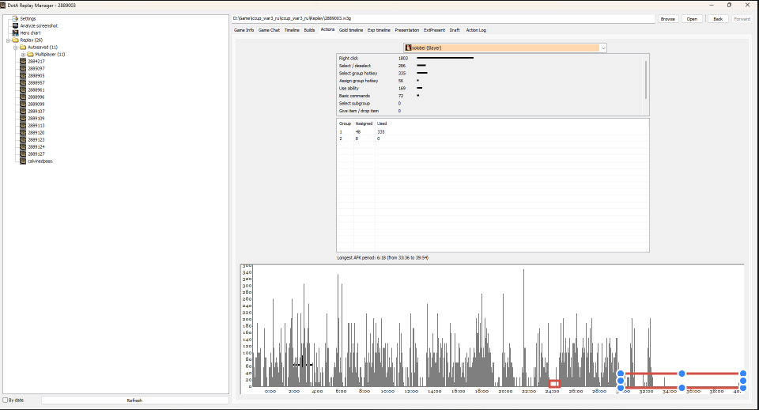Select replay 2889113 in the tree

36,126
